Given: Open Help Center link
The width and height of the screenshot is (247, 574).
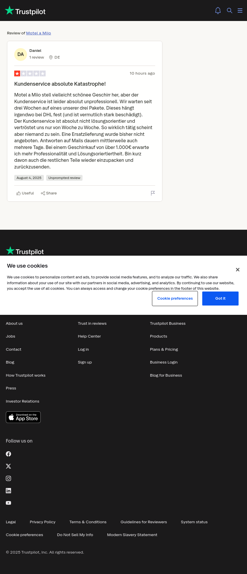Looking at the screenshot, I should (89, 336).
